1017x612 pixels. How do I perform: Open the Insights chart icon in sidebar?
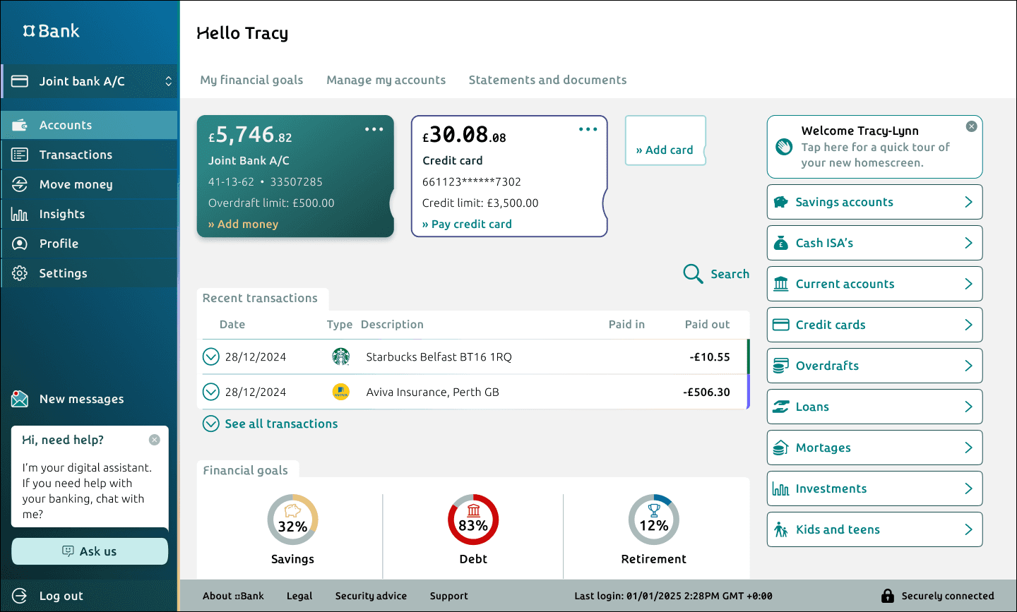coord(20,214)
